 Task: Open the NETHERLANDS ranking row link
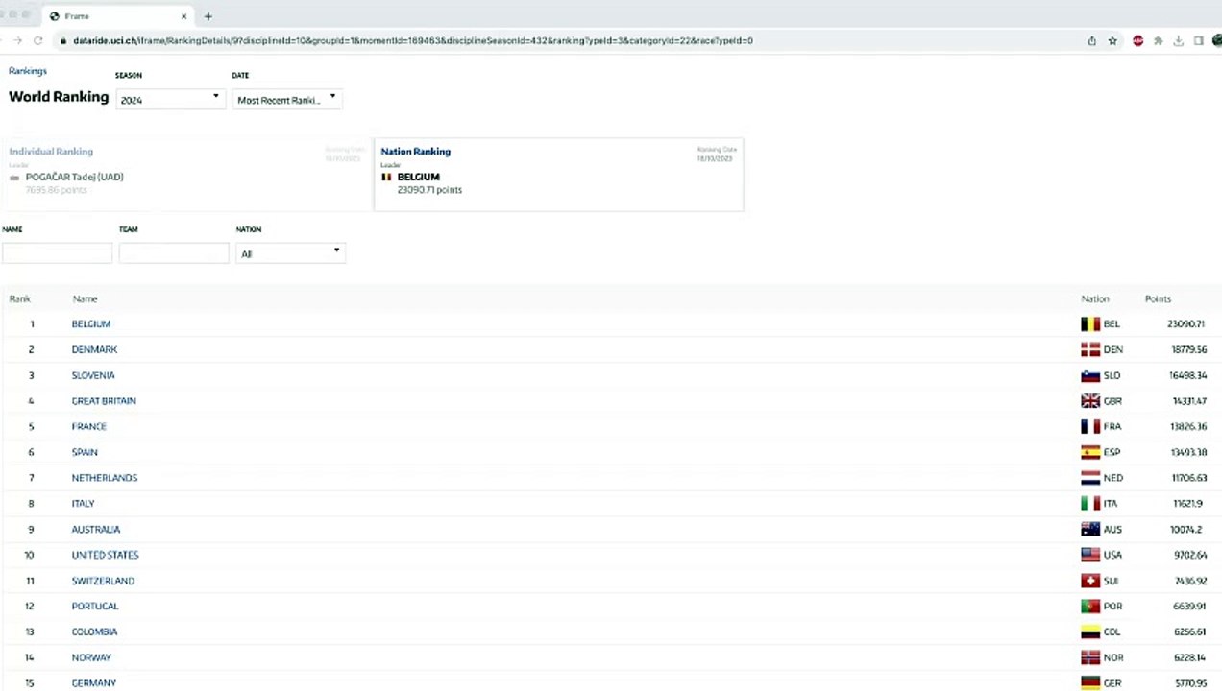[x=105, y=478]
